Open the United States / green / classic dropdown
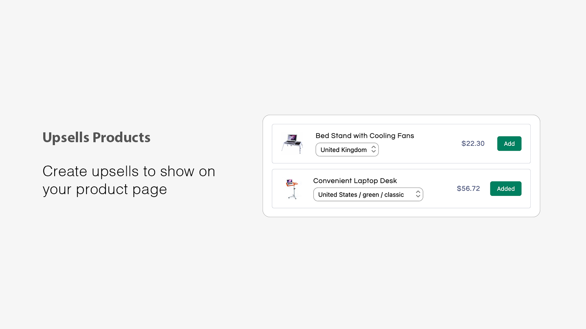The width and height of the screenshot is (586, 329). coord(368,194)
